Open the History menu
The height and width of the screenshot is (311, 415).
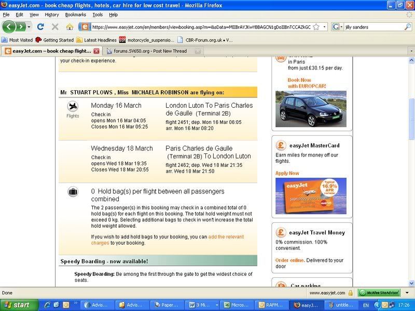[x=51, y=15]
